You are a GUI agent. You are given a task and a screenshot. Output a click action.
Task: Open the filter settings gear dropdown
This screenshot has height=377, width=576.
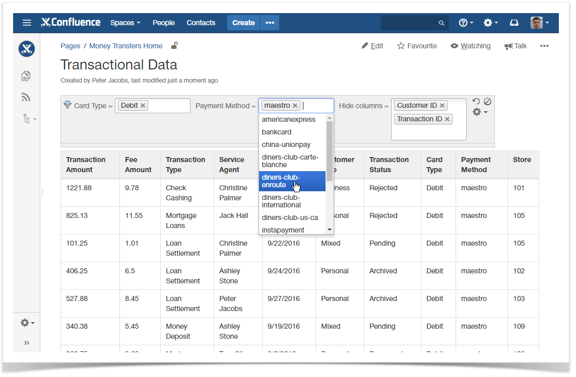click(x=479, y=112)
